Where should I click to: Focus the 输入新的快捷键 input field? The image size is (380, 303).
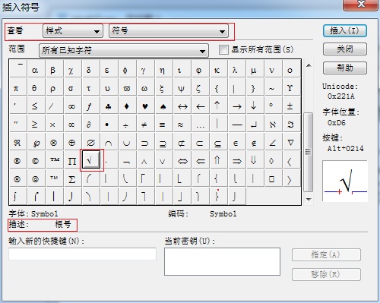pyautogui.click(x=82, y=254)
